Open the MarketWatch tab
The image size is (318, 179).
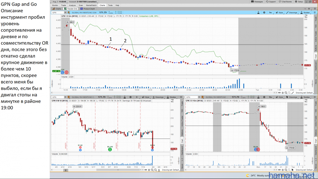coord(91,5)
